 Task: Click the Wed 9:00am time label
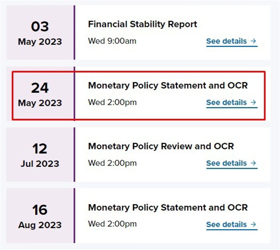(x=112, y=41)
